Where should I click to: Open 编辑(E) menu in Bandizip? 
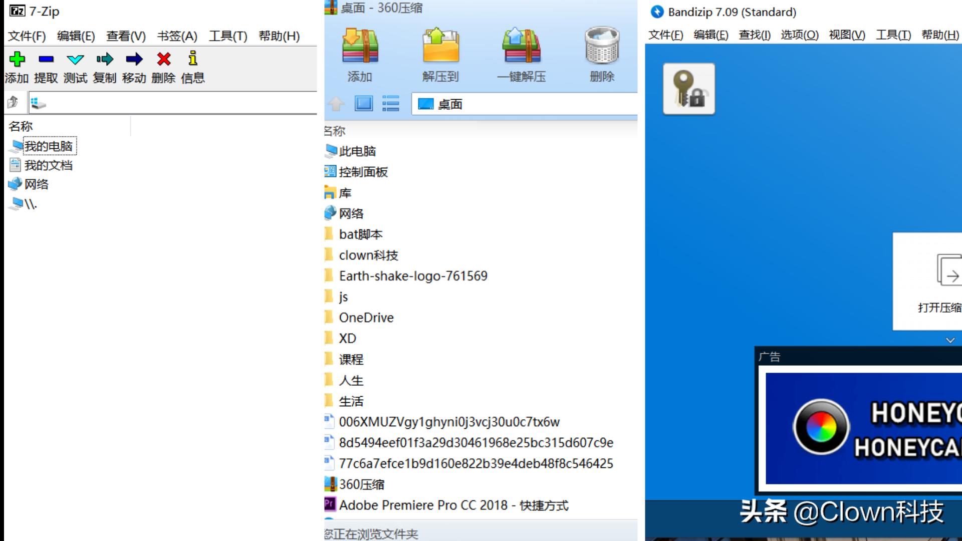[711, 35]
